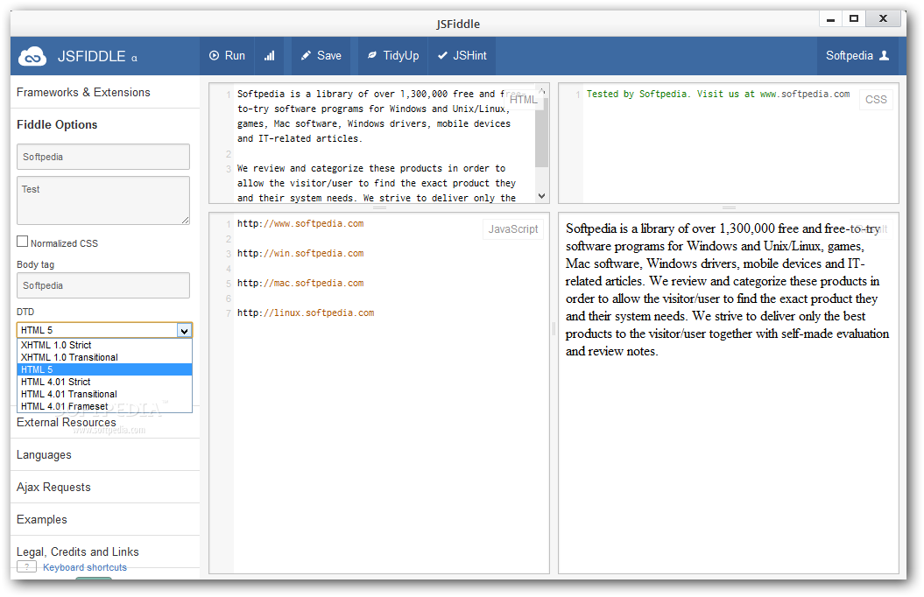The height and width of the screenshot is (597, 924).
Task: Maximize the JSFiddle window
Action: pos(854,19)
